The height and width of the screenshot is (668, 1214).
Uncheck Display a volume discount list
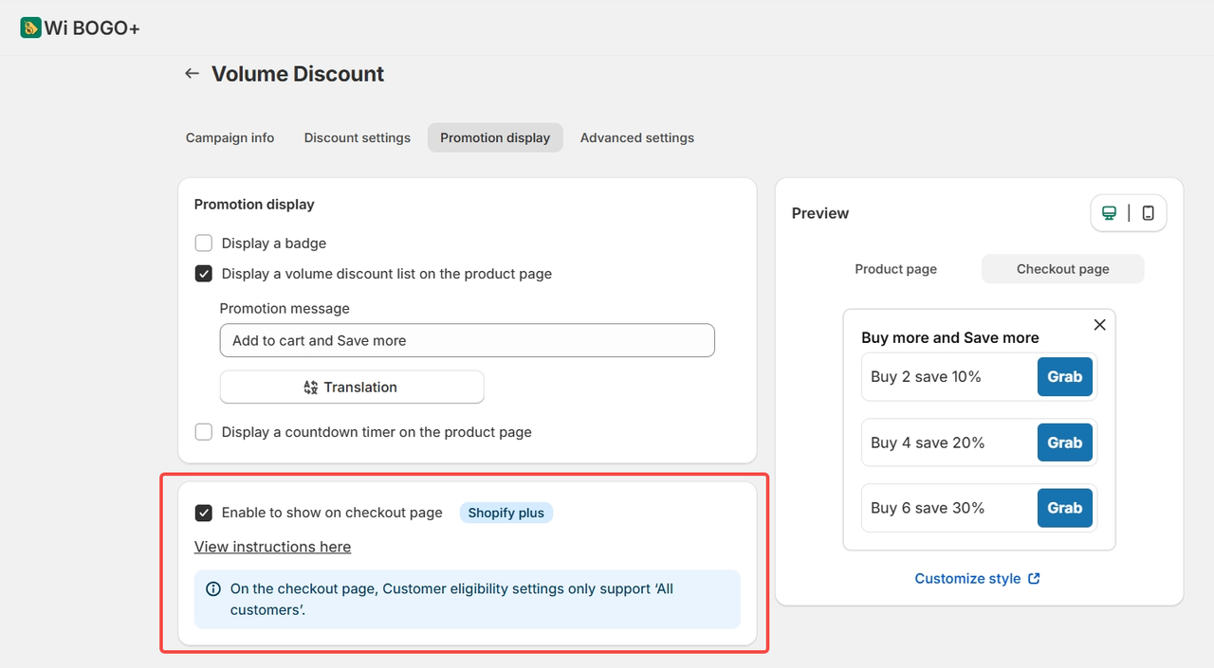tap(204, 274)
